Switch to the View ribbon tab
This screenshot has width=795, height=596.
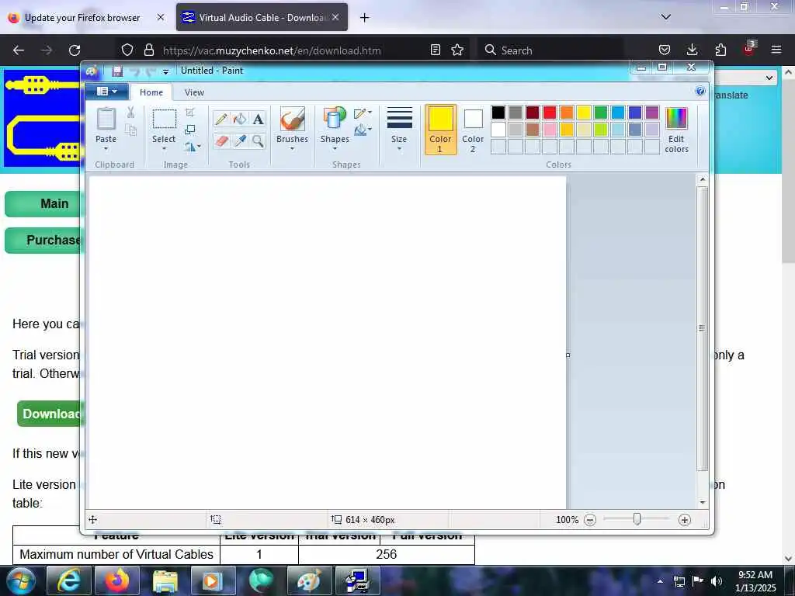coord(194,92)
